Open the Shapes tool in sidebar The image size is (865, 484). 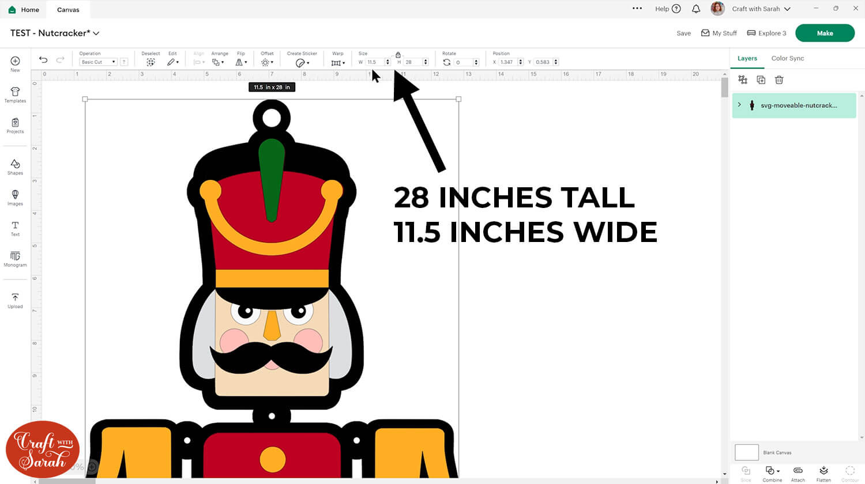pyautogui.click(x=15, y=166)
